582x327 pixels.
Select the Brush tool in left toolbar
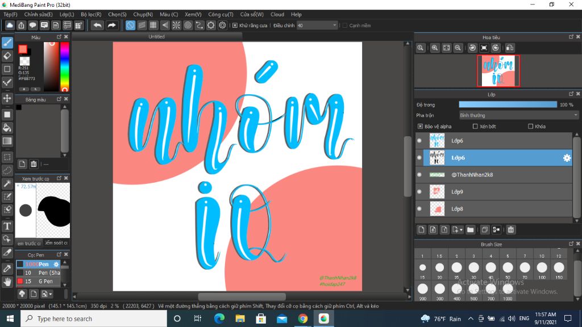click(7, 43)
